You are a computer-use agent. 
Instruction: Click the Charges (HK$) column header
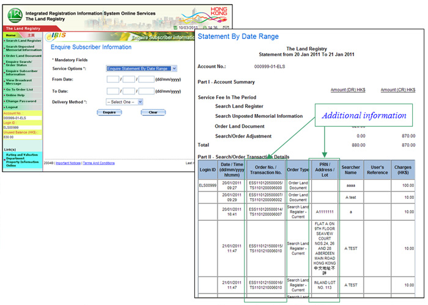403,170
